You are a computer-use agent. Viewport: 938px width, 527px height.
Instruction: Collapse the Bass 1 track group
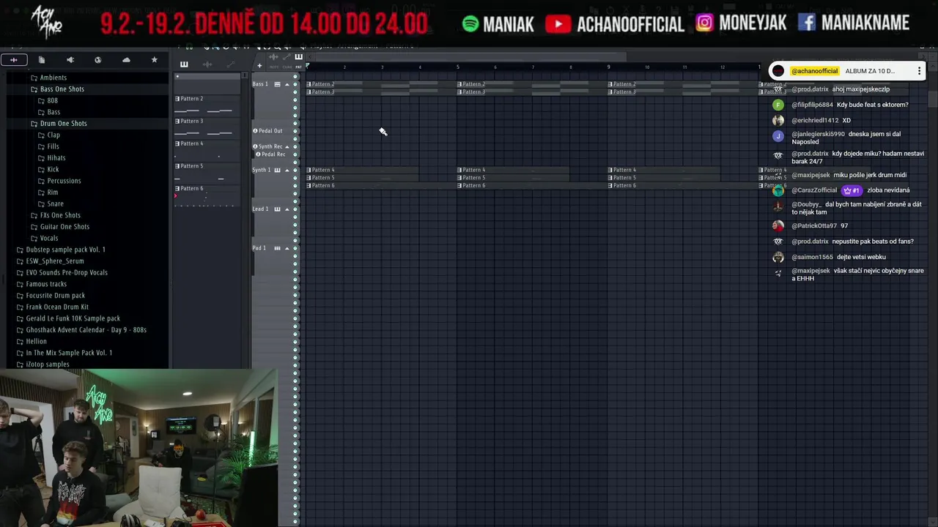(x=287, y=84)
